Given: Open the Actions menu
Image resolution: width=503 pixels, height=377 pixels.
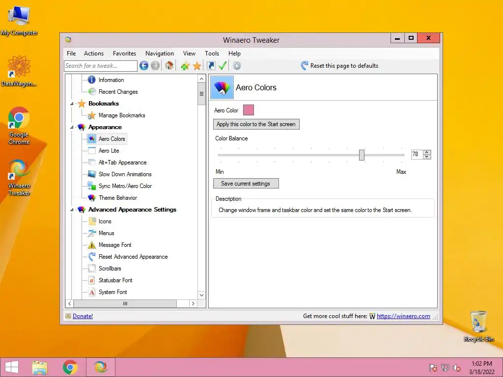Looking at the screenshot, I should pyautogui.click(x=94, y=54).
